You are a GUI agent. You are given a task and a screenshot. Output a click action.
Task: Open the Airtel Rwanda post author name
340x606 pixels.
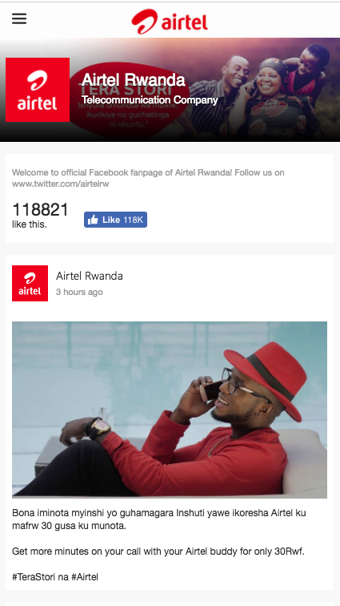click(89, 276)
